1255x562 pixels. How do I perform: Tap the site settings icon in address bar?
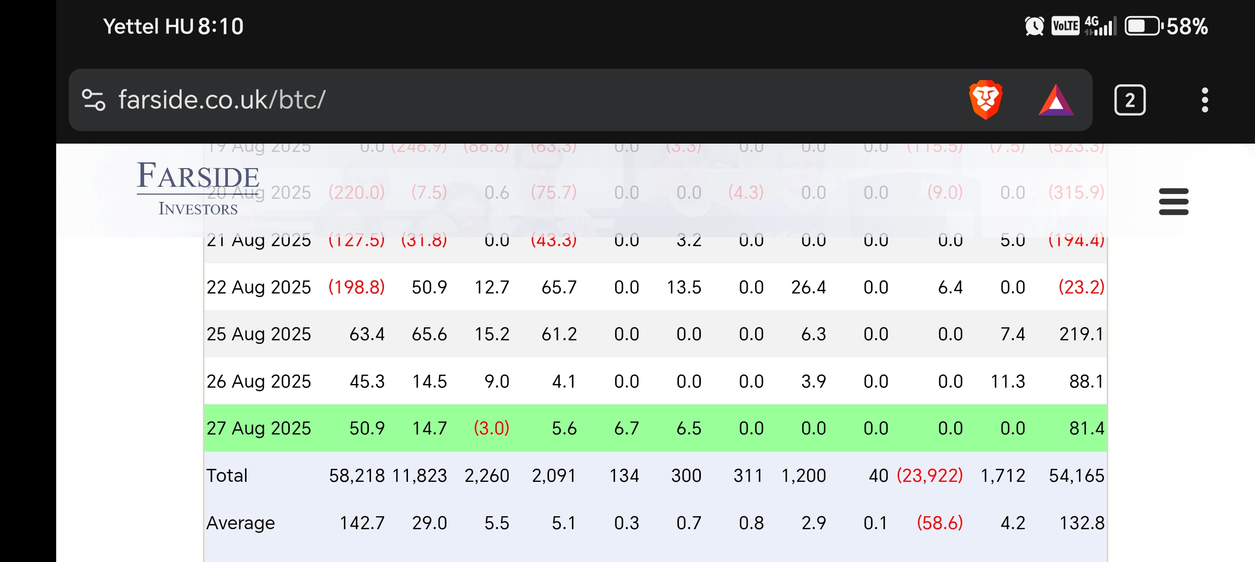pyautogui.click(x=94, y=100)
